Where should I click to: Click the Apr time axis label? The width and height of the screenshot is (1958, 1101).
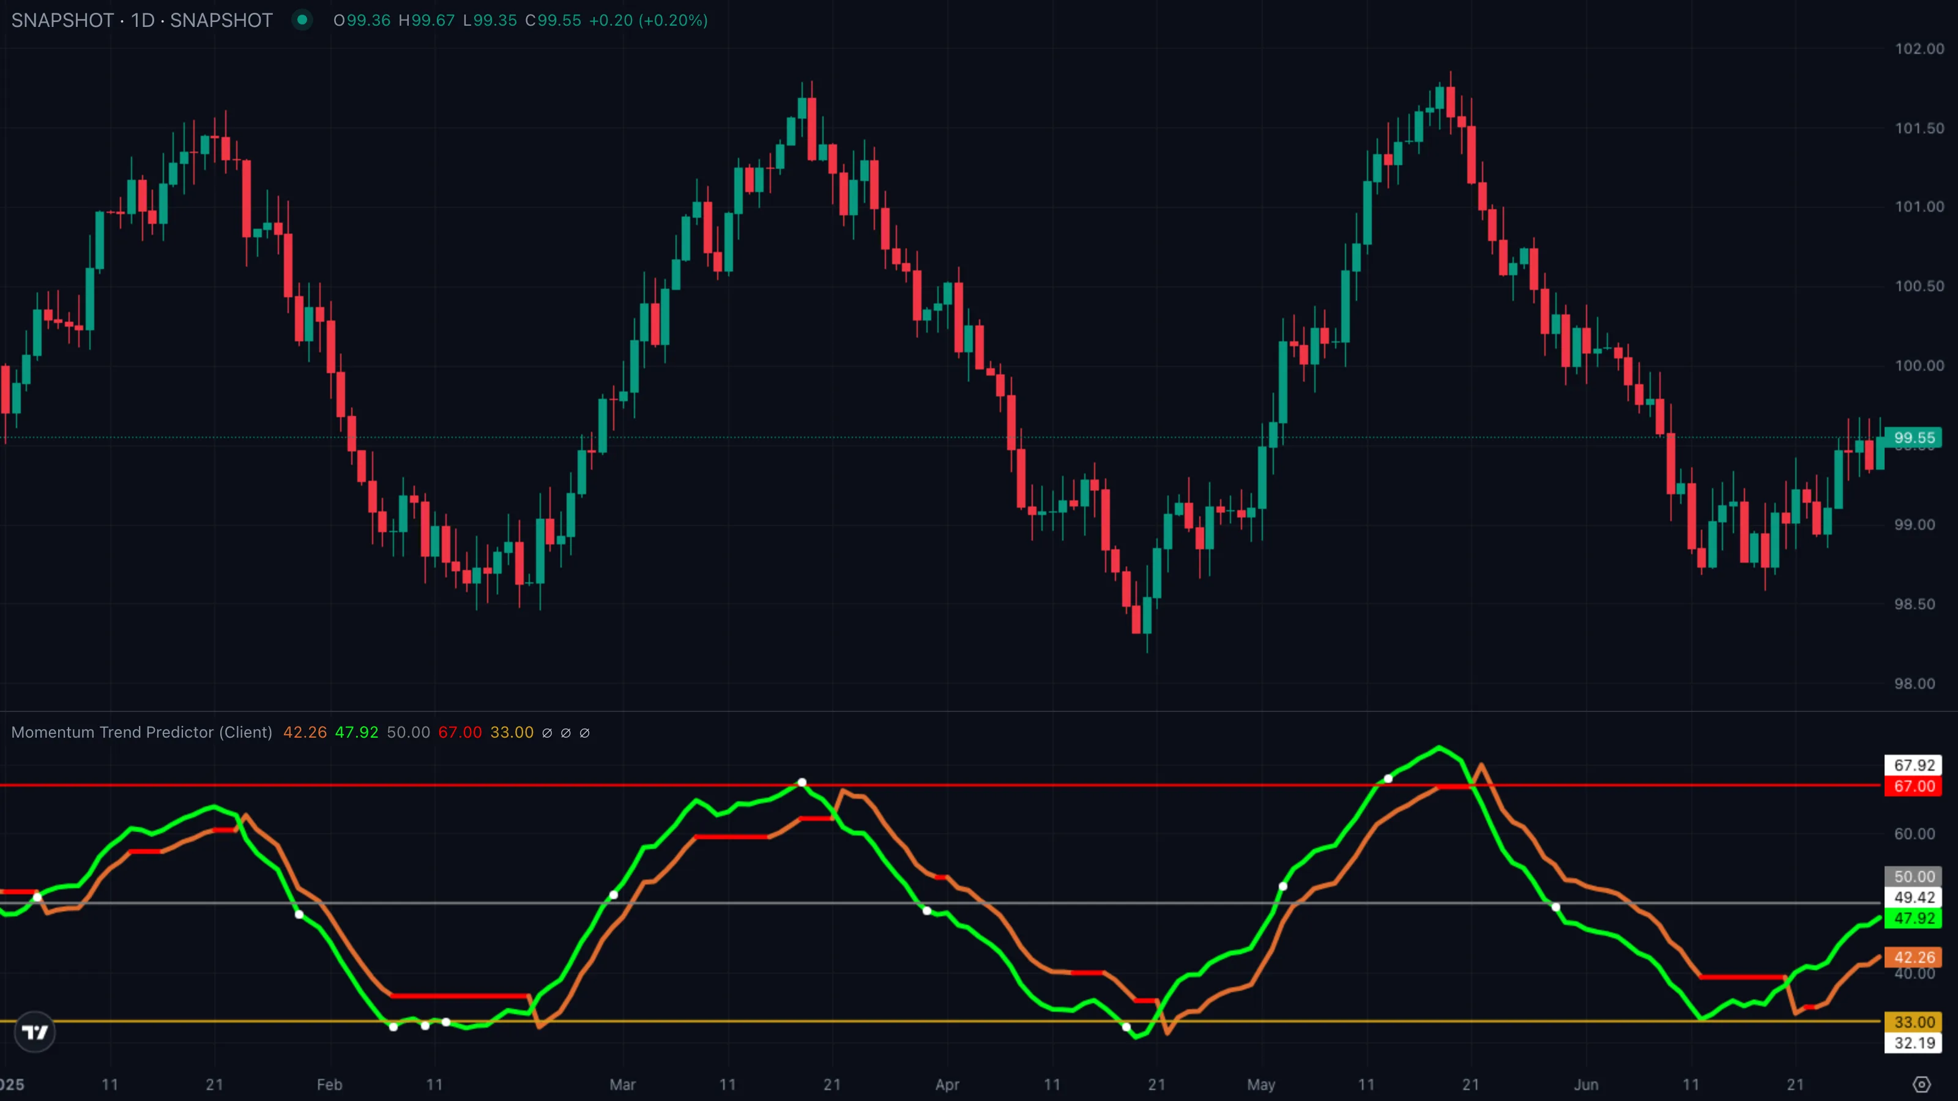[x=947, y=1085]
